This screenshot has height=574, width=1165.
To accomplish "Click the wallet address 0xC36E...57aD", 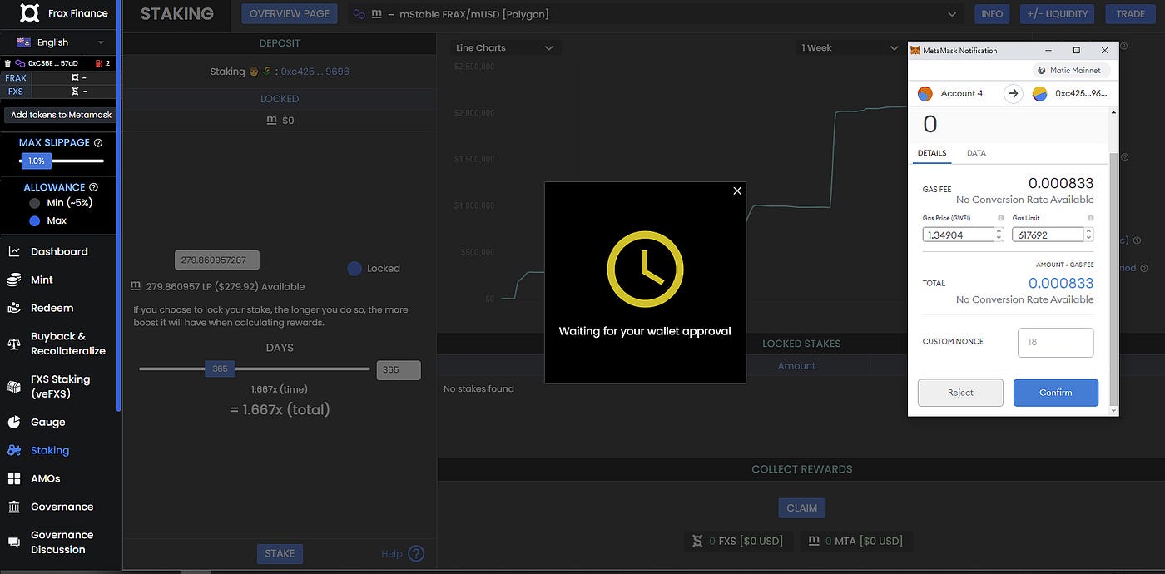I will [52, 63].
